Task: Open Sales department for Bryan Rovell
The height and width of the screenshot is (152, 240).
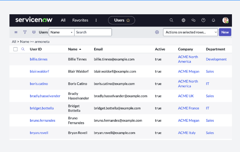Action: coord(210,133)
